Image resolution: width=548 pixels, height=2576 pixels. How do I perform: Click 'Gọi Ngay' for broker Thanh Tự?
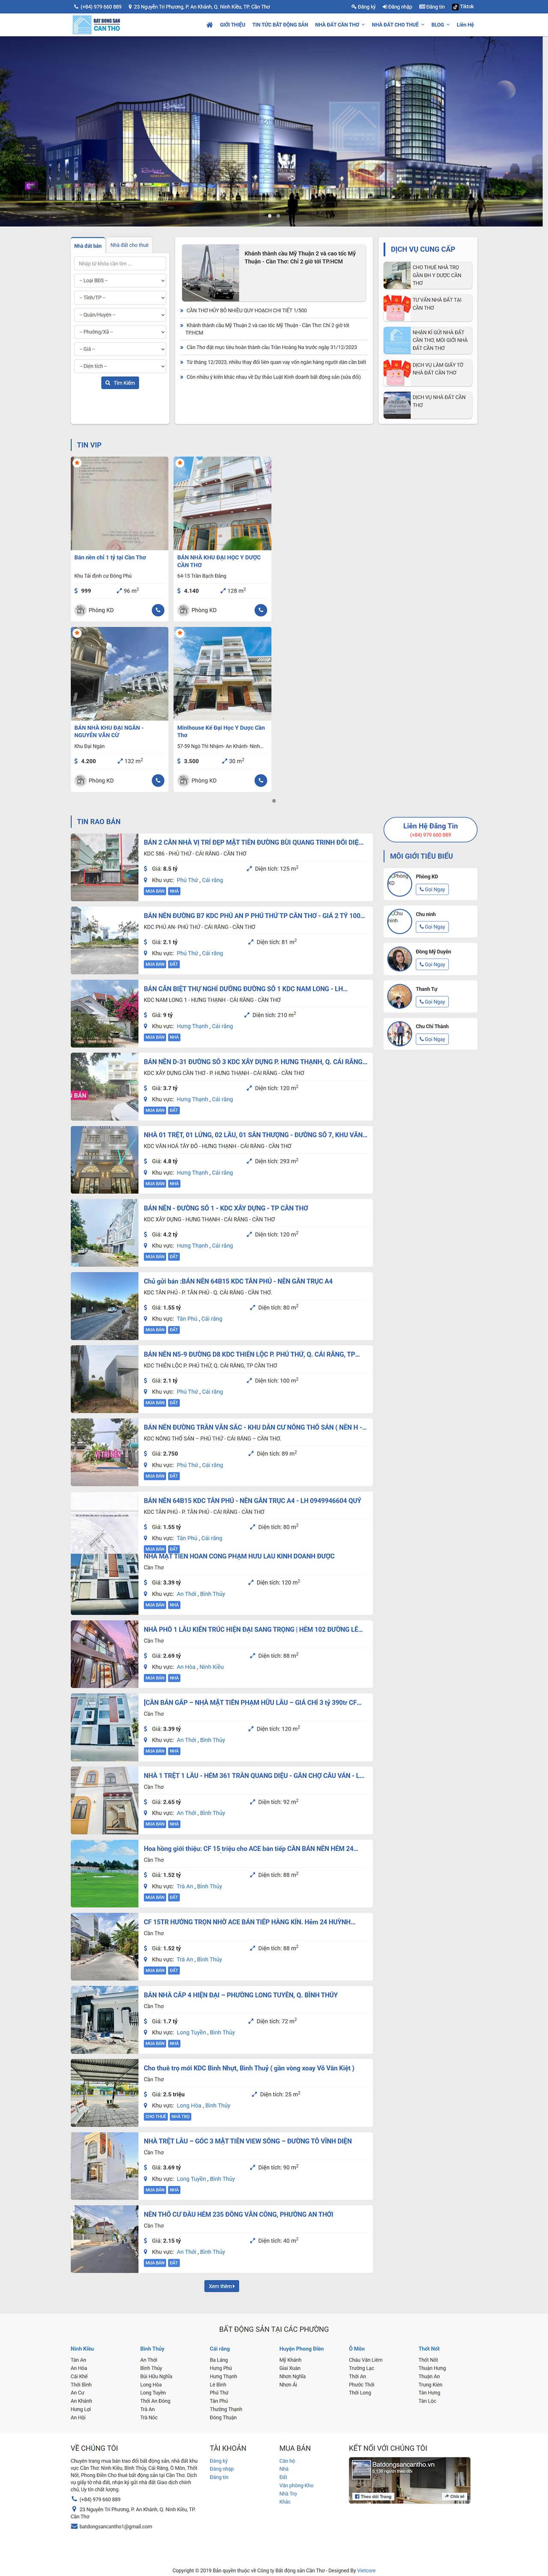point(432,1002)
